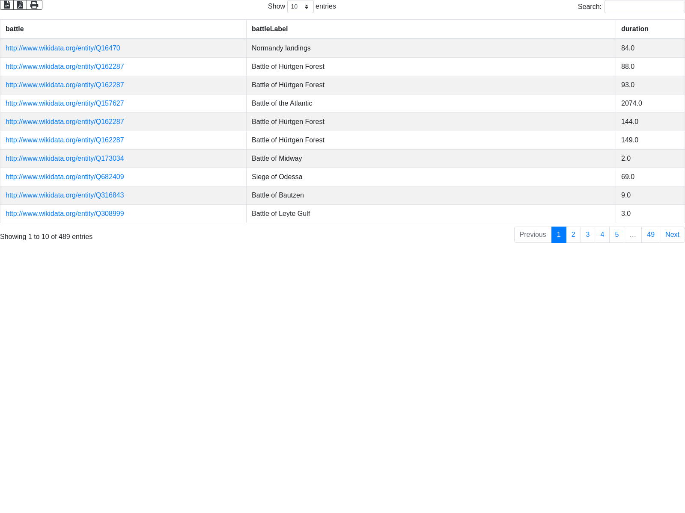Viewport: 685px width, 513px height.
Task: Select the Battle of Midway table row
Action: click(342, 159)
